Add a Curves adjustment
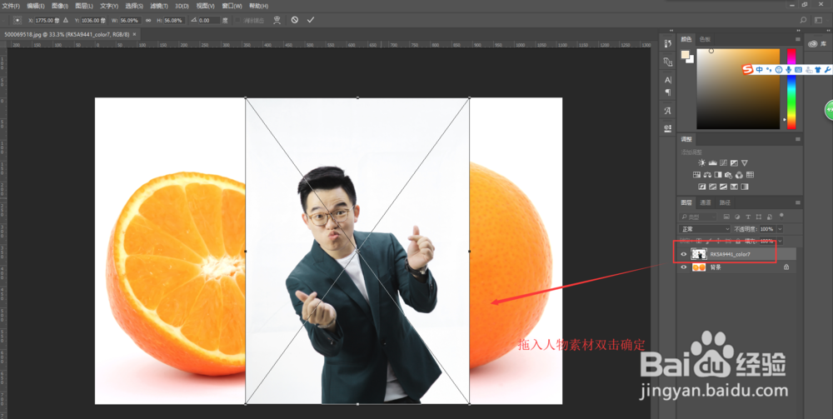Screen dimensions: 833x419 (x=724, y=163)
